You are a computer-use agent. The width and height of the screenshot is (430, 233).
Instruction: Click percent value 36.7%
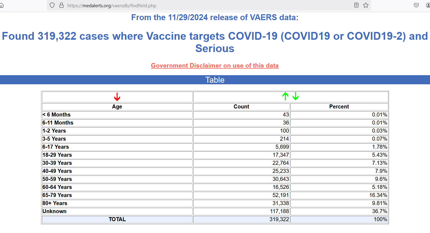[380, 211]
